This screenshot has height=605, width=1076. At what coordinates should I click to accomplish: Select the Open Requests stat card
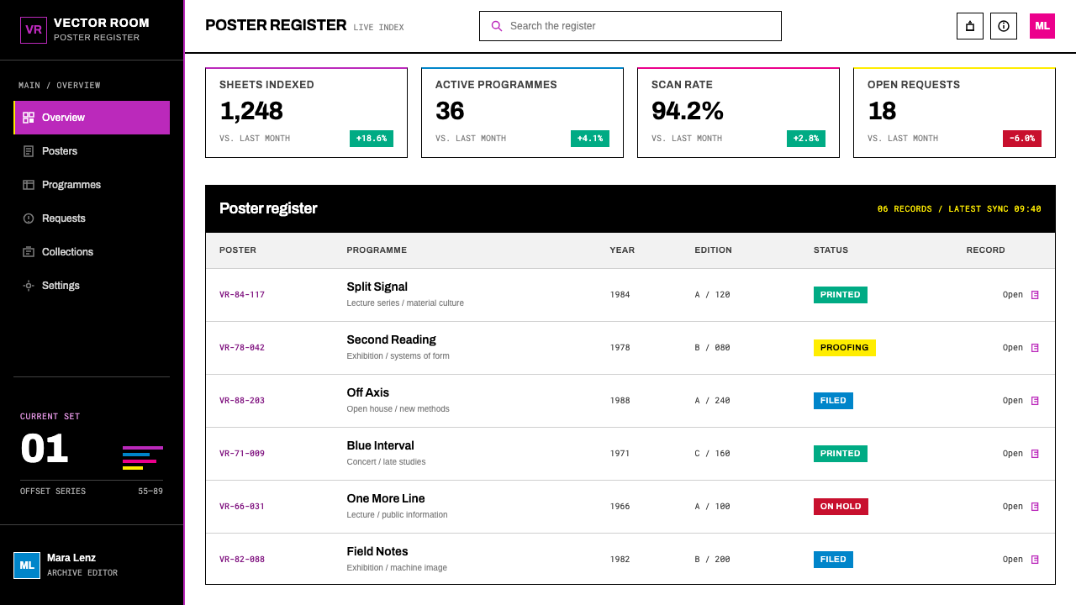coord(954,113)
